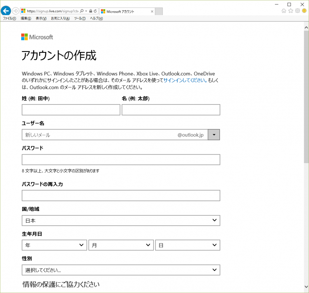This screenshot has height=293, width=309.
Task: Select the Microsoft アカウント tab
Action: point(127,11)
